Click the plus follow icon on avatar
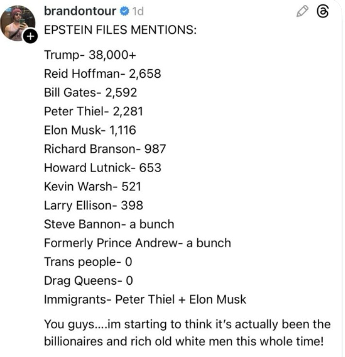345x357 pixels. click(x=30, y=36)
